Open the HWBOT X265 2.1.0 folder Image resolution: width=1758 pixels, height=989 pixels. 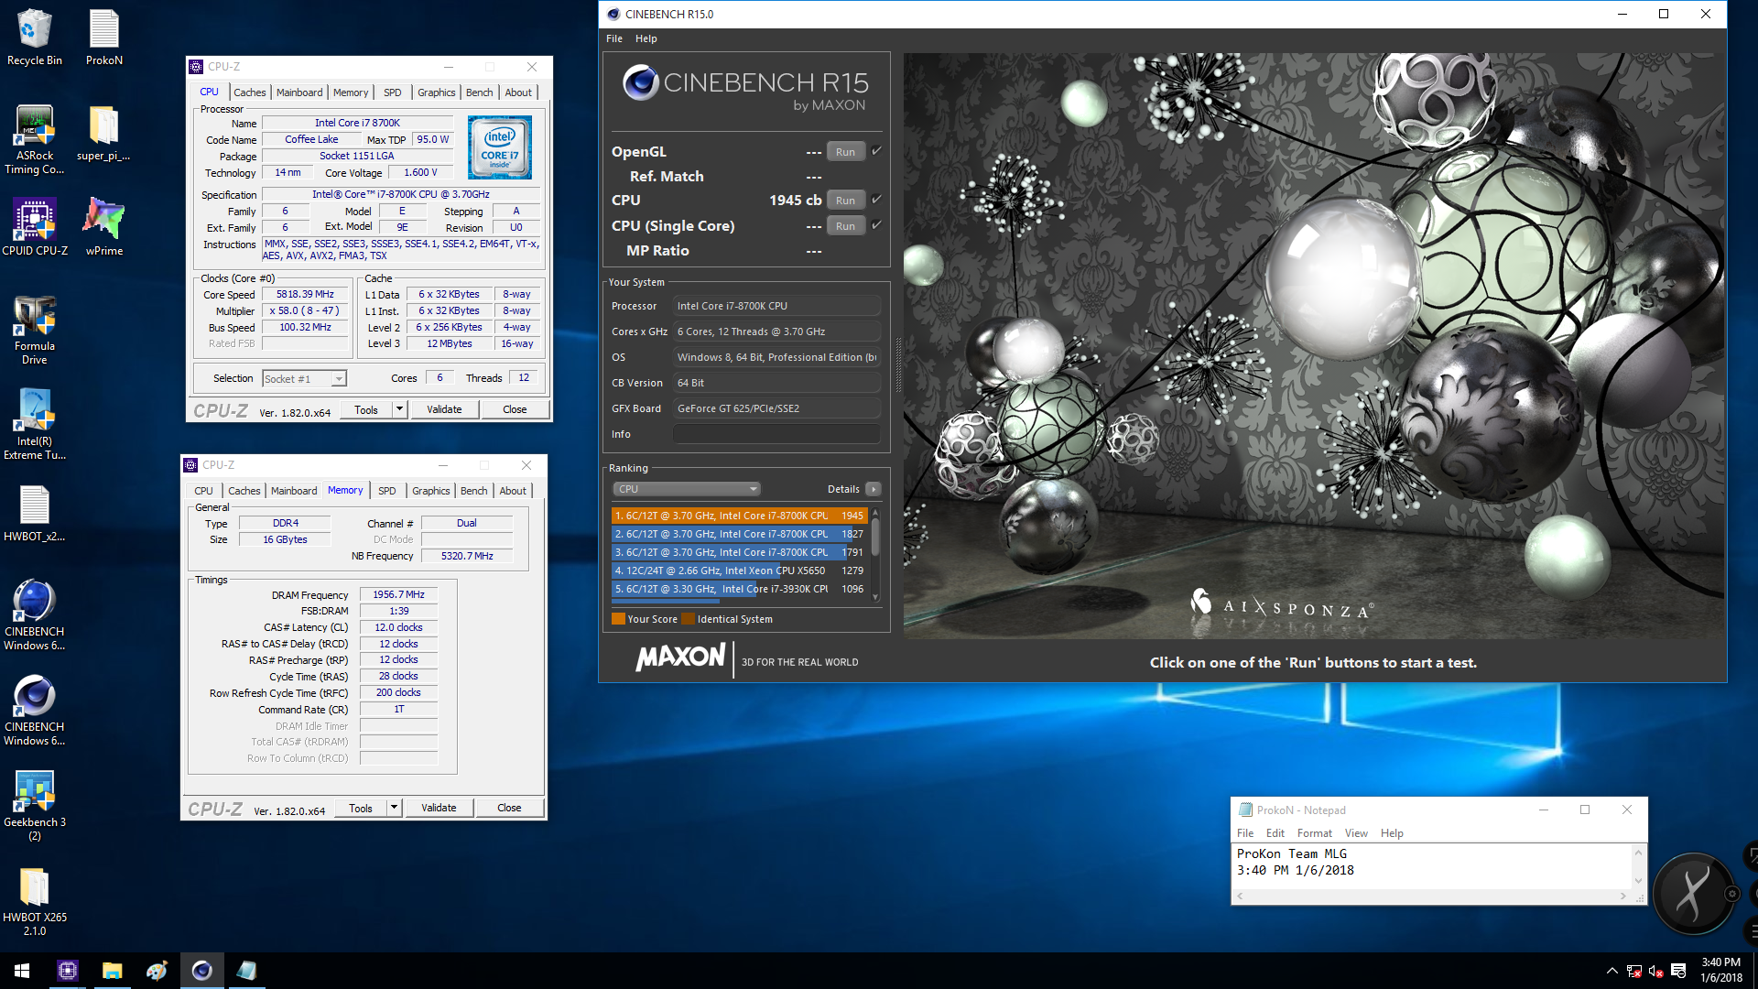(x=35, y=901)
